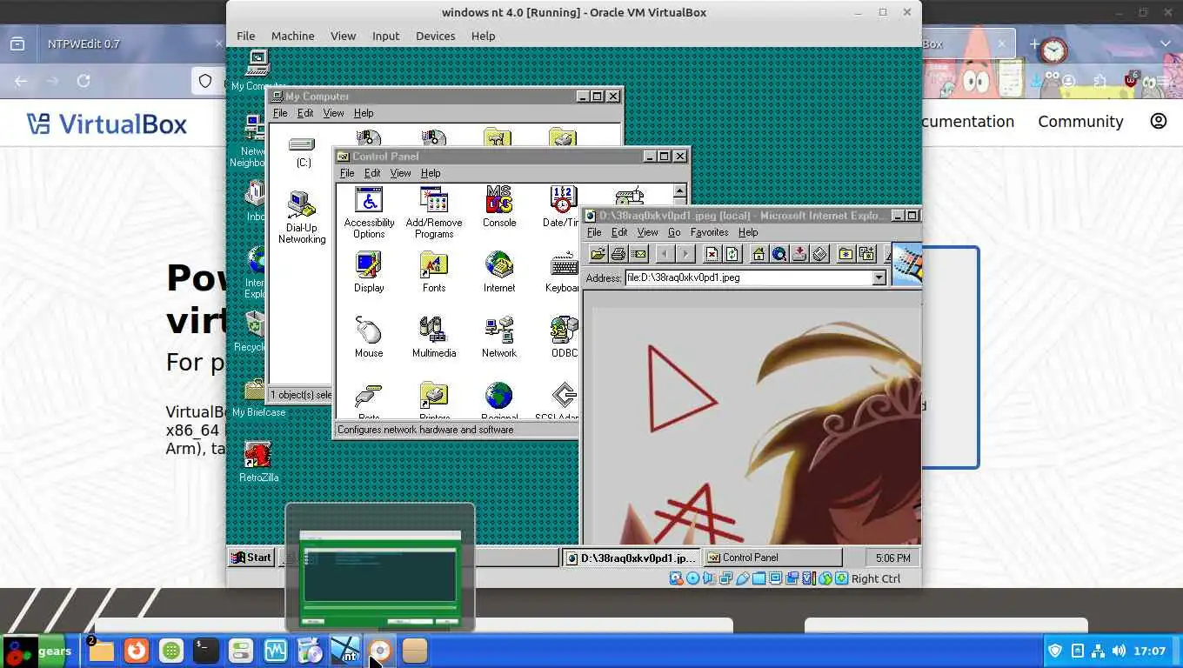Viewport: 1183px width, 668px height.
Task: Switch to D:\38raq0xkv0pd1.jpeg taskbar button
Action: point(631,558)
